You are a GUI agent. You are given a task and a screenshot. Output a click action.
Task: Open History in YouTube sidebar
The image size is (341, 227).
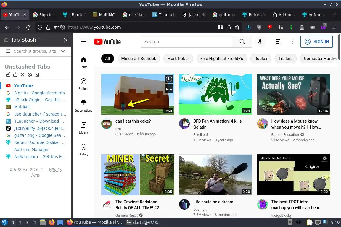[x=83, y=150]
